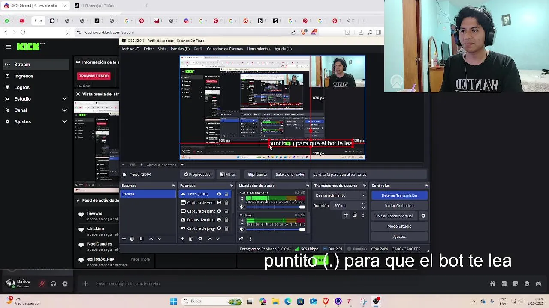Move the scene down in Escenas
This screenshot has width=549, height=308.
pyautogui.click(x=159, y=239)
